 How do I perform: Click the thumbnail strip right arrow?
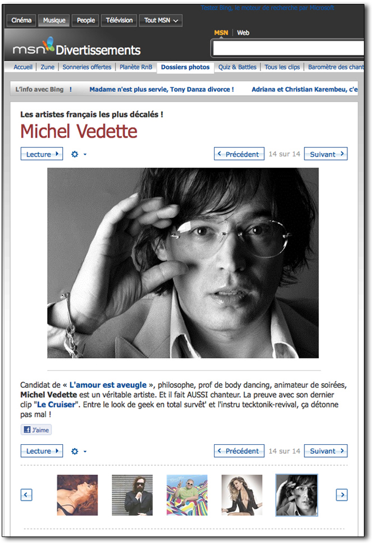coord(342,495)
